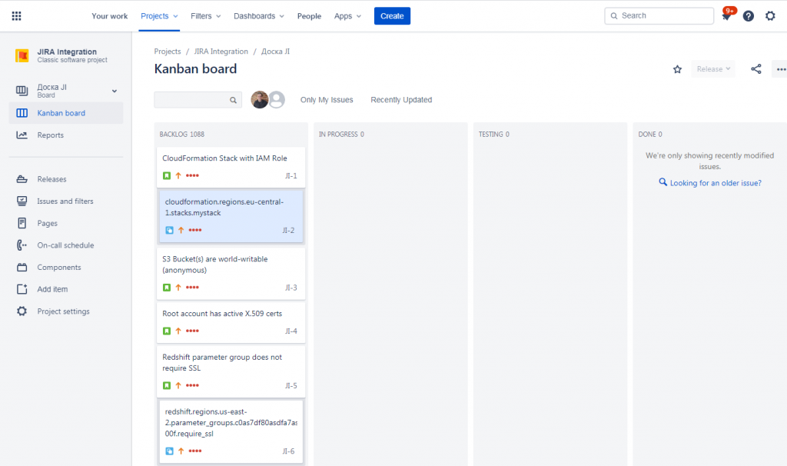Click the BACKLOG 1088 column header
Image resolution: width=787 pixels, height=466 pixels.
181,135
